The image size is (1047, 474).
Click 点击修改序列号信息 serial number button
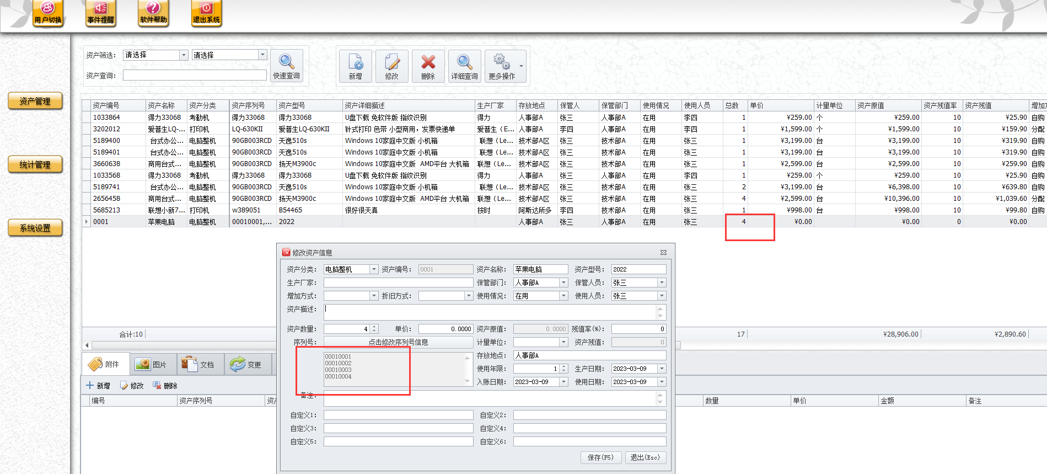[x=398, y=342]
